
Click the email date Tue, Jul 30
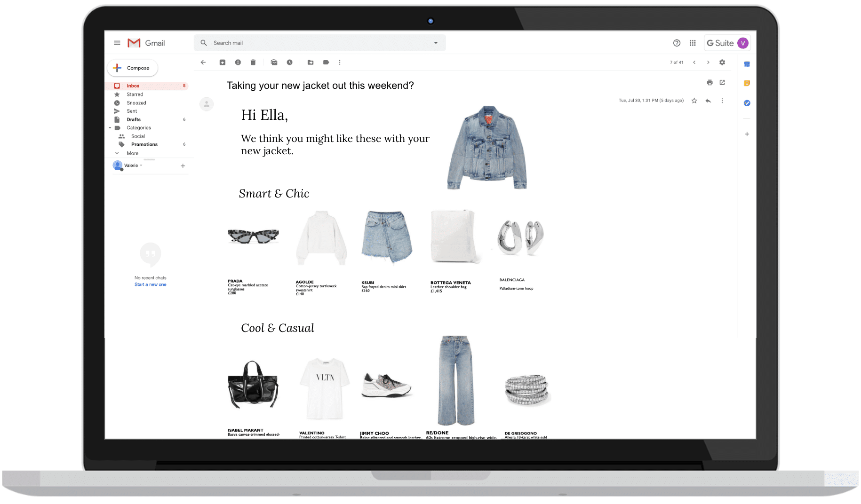click(x=651, y=101)
